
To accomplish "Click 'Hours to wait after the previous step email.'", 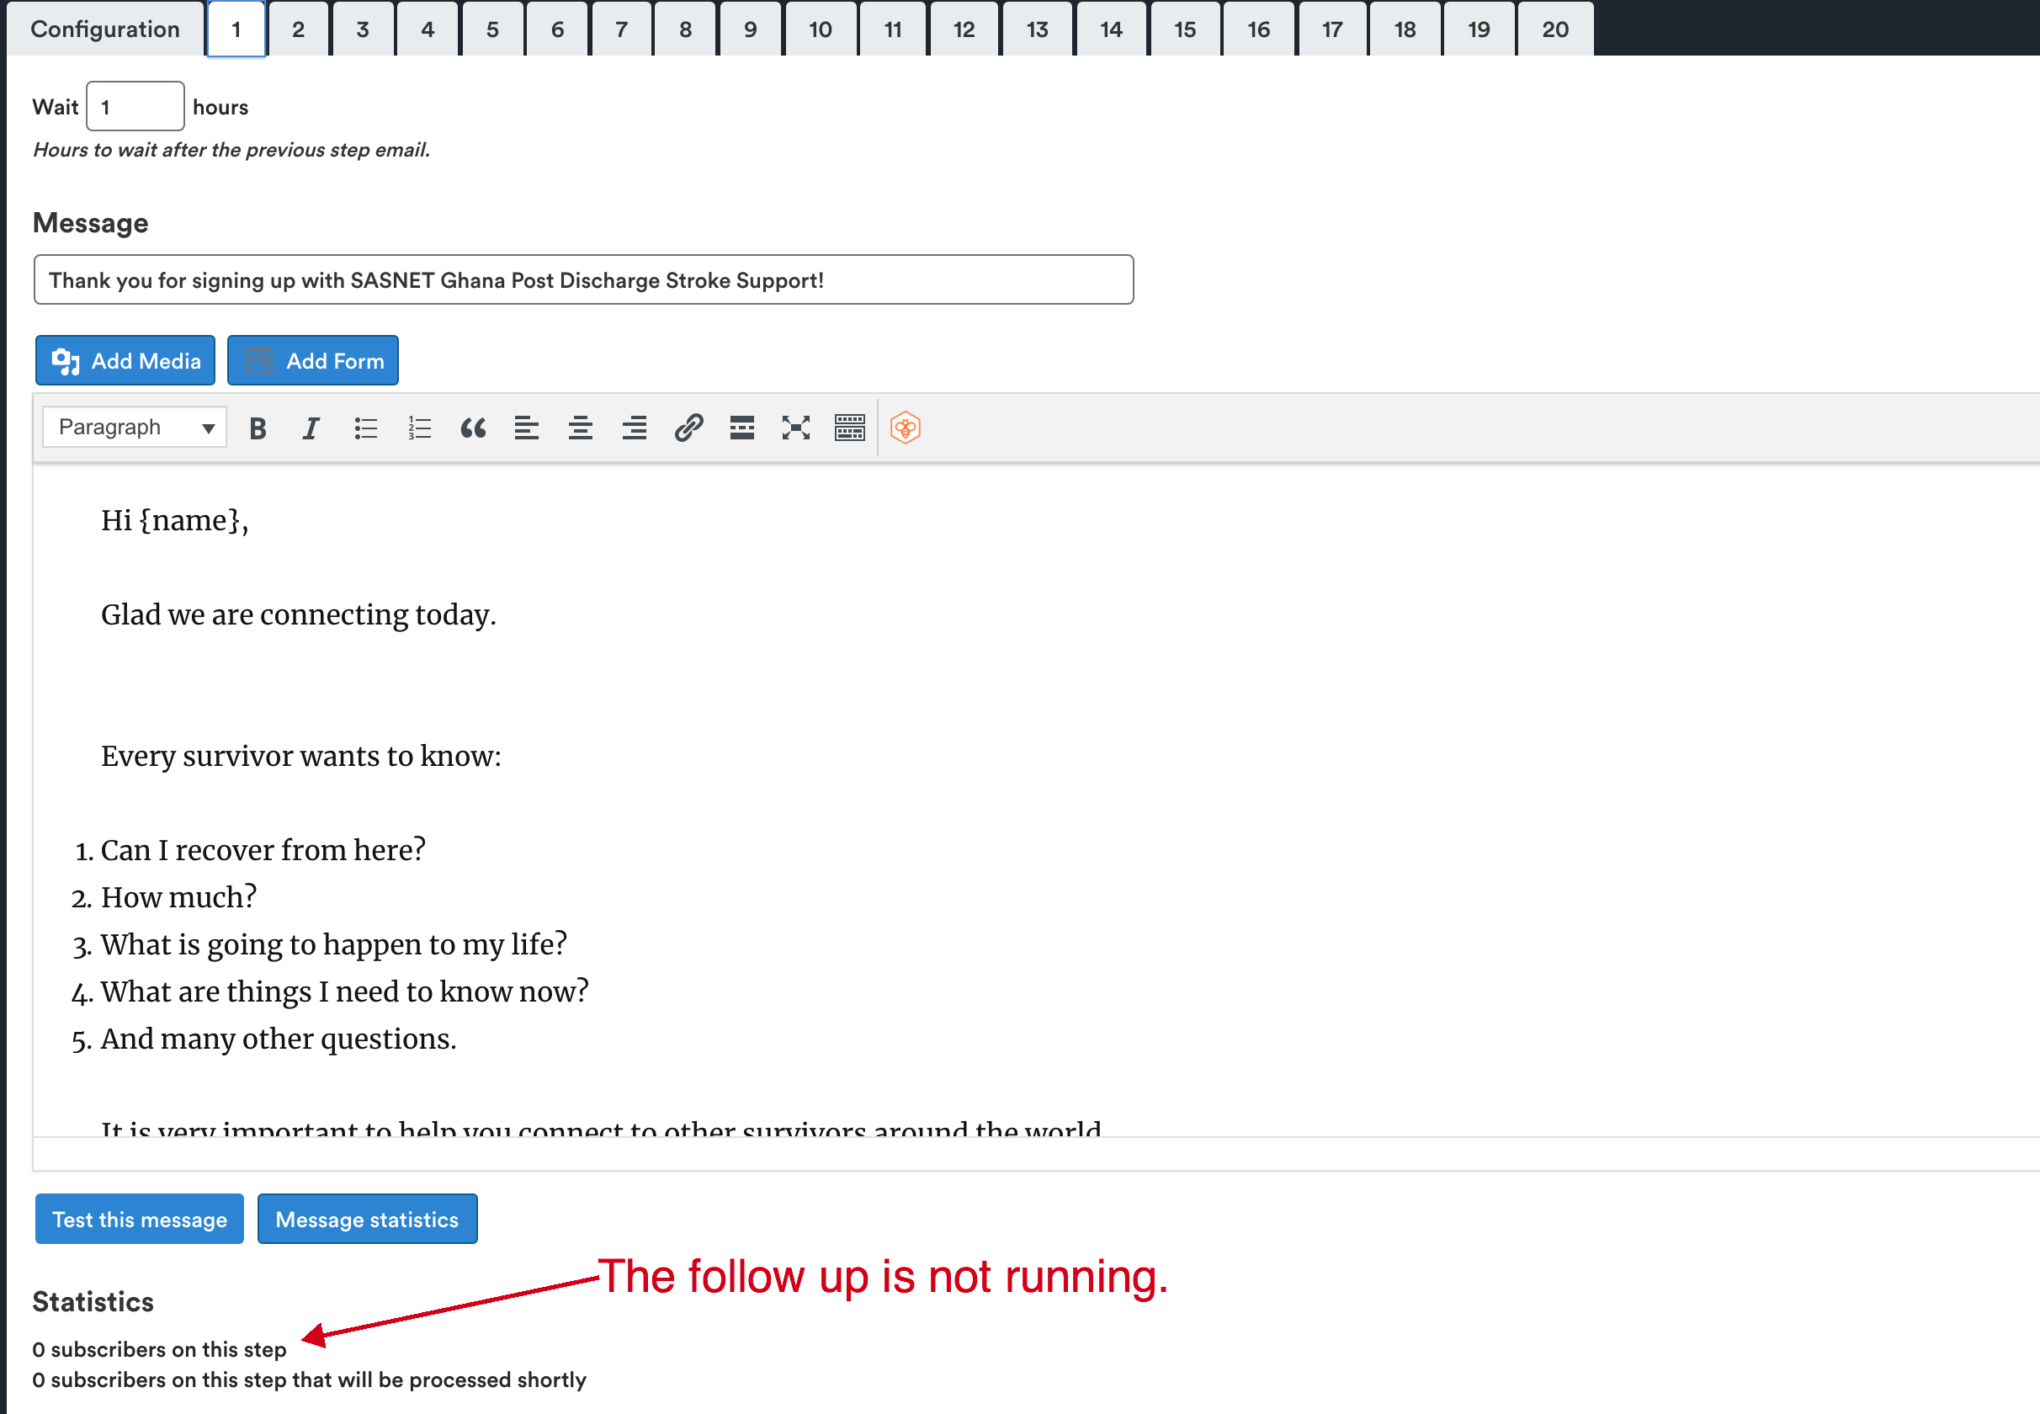I will pos(232,150).
